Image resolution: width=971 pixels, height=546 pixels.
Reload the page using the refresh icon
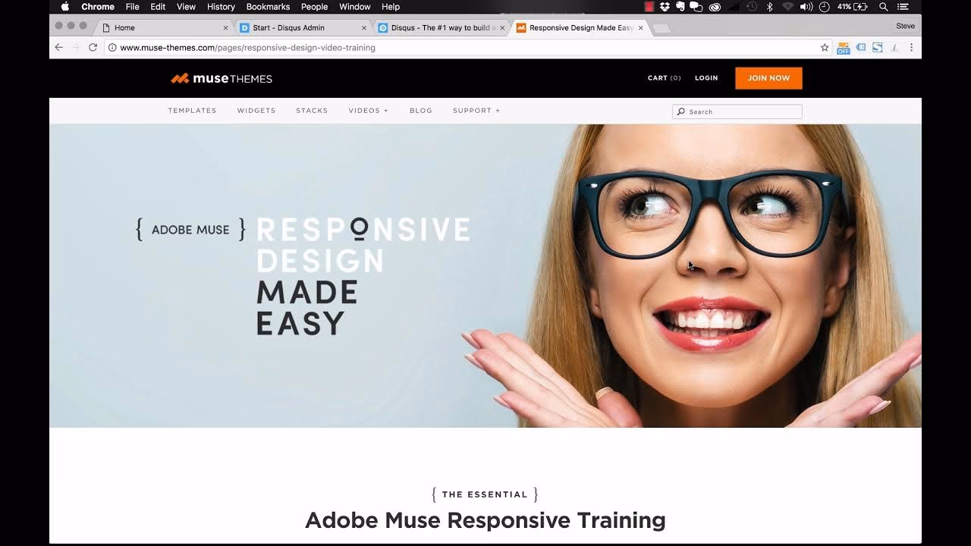pos(93,47)
